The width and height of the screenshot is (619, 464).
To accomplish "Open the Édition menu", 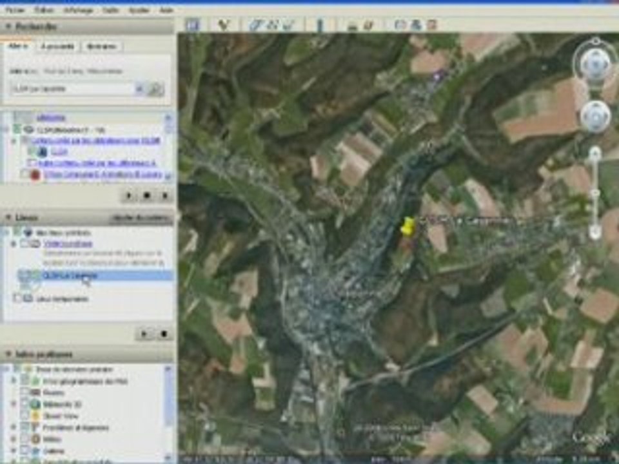I will tap(44, 10).
